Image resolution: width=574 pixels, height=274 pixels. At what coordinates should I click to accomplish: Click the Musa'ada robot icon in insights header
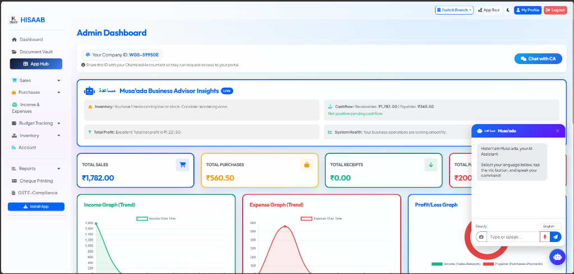pyautogui.click(x=89, y=90)
